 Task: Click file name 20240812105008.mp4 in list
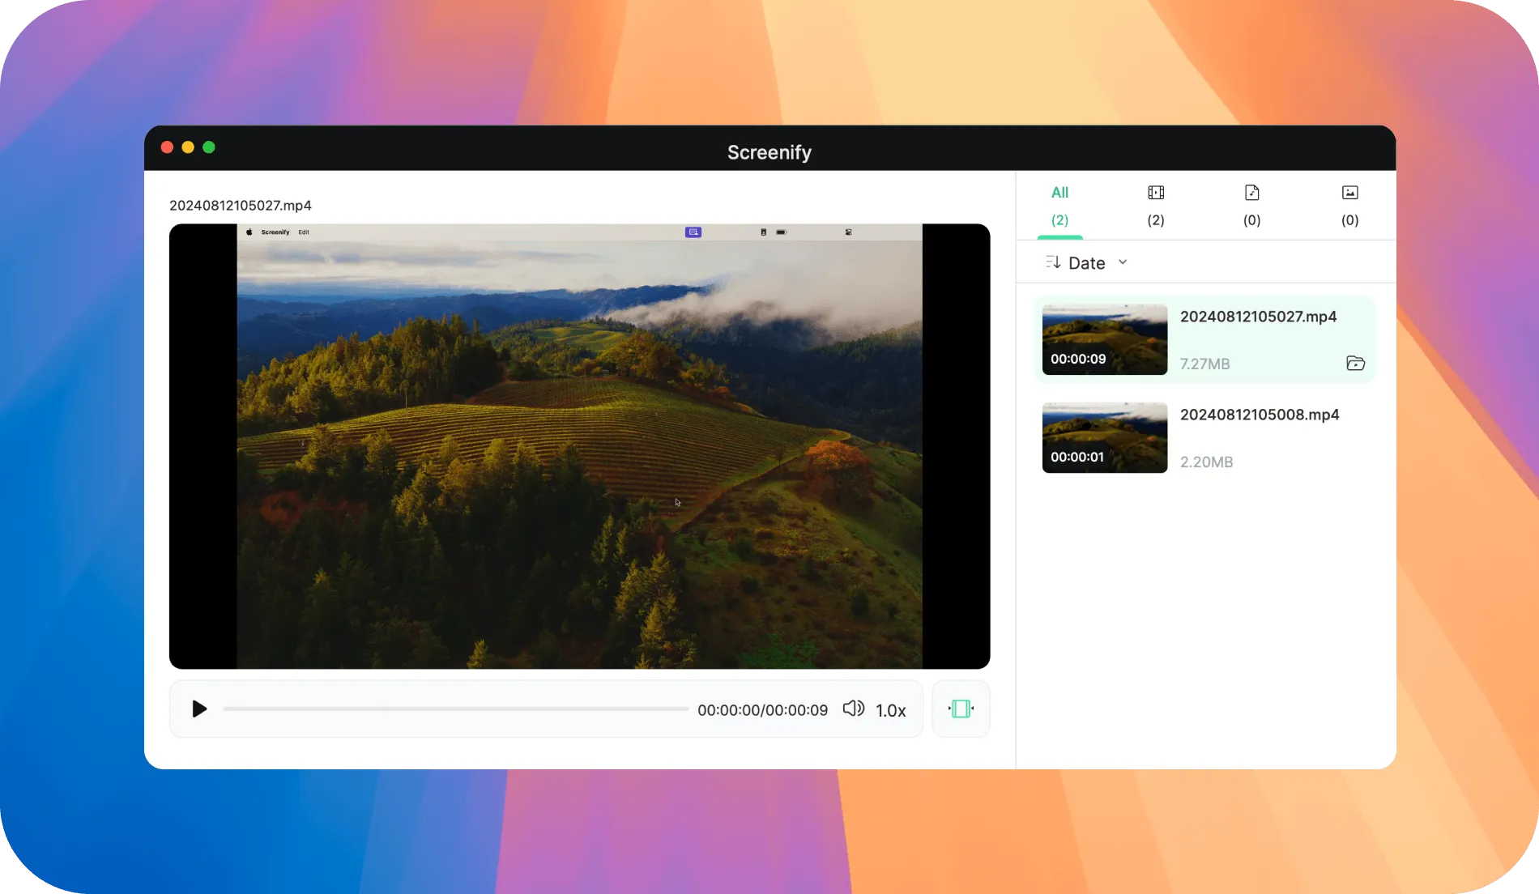point(1260,415)
